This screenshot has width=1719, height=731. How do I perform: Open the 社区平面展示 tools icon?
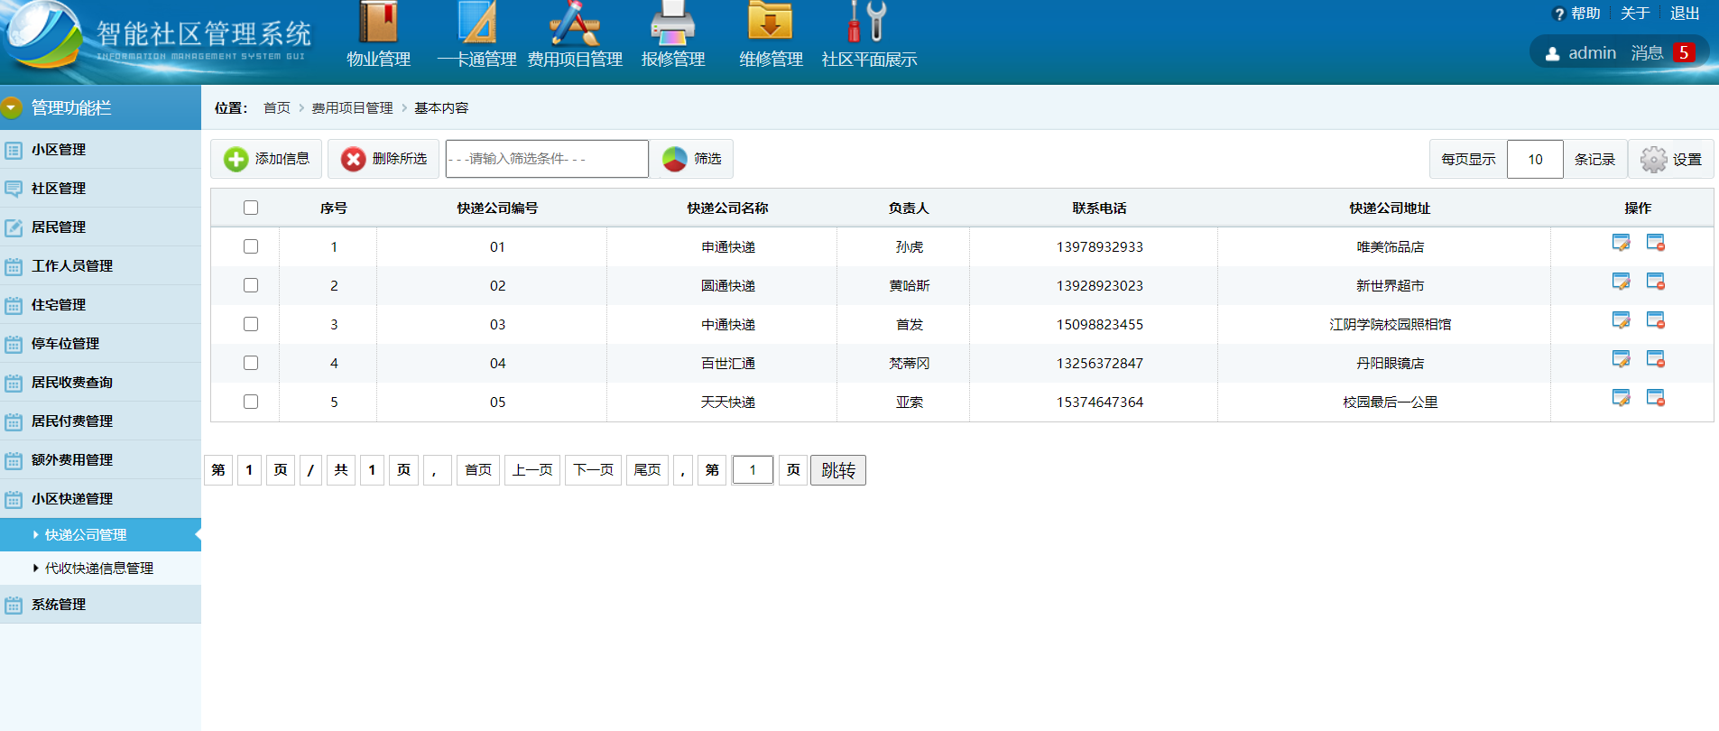click(868, 22)
